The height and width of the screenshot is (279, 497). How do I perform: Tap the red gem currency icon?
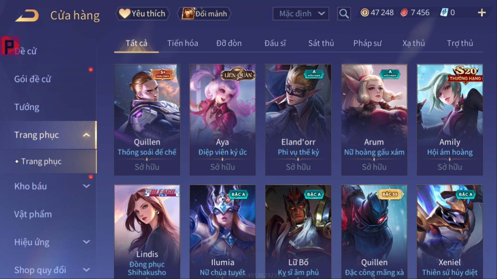[404, 13]
